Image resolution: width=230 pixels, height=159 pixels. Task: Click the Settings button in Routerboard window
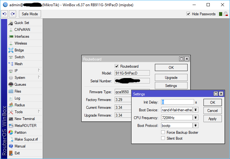pyautogui.click(x=171, y=86)
